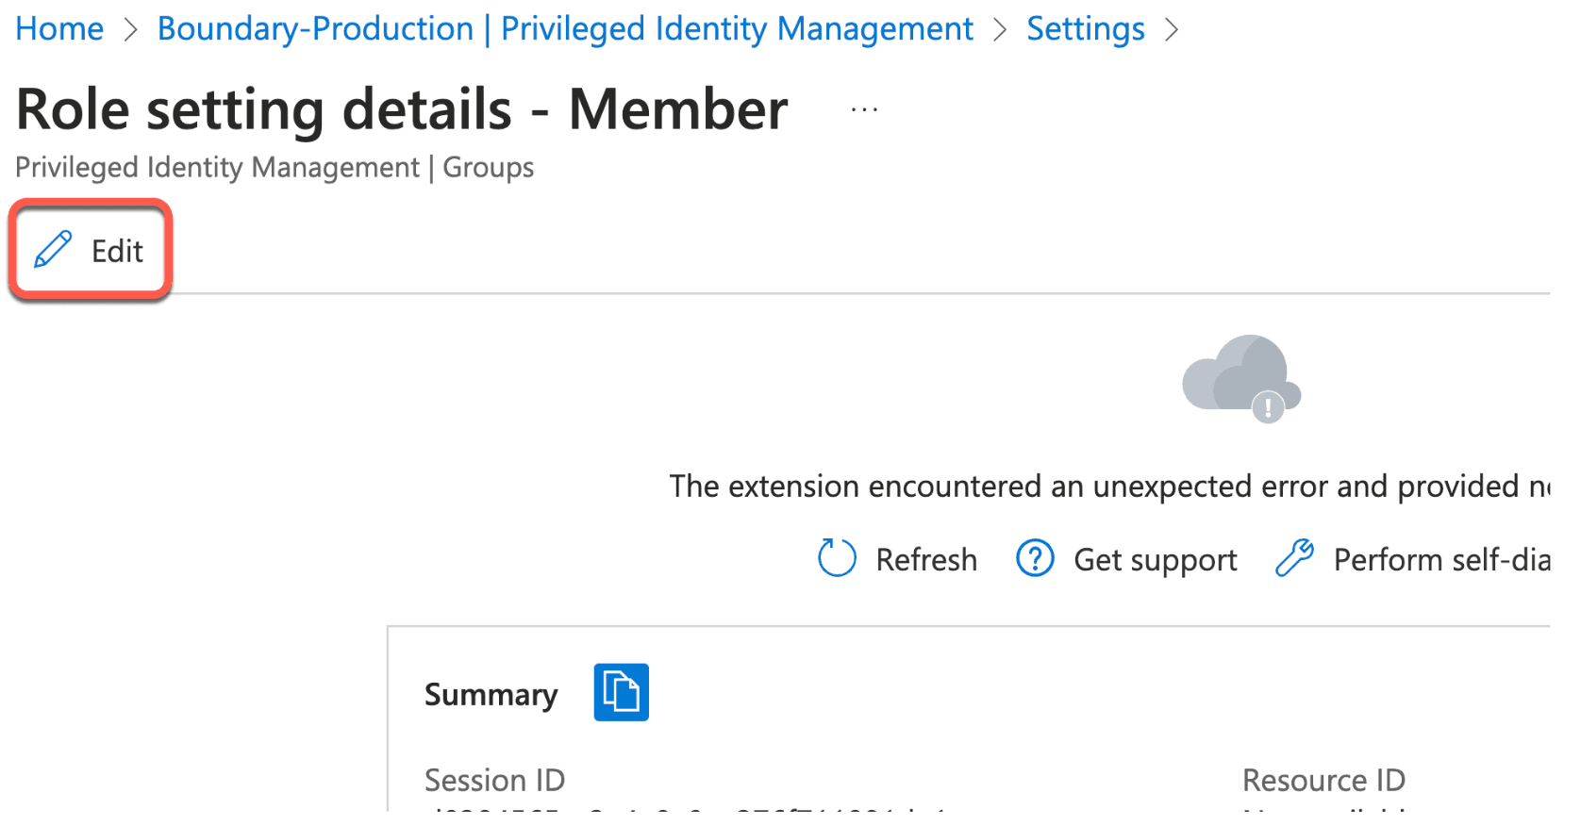Select the Get support link
This screenshot has width=1581, height=826.
coord(1156,560)
